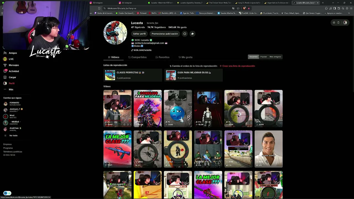The width and height of the screenshot is (354, 199).
Task: Open the Amigos section in sidebar
Action: click(10, 53)
